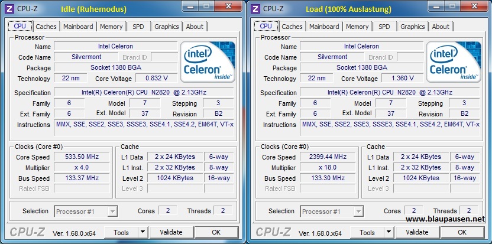Click Validate button in Idle window

(171, 232)
